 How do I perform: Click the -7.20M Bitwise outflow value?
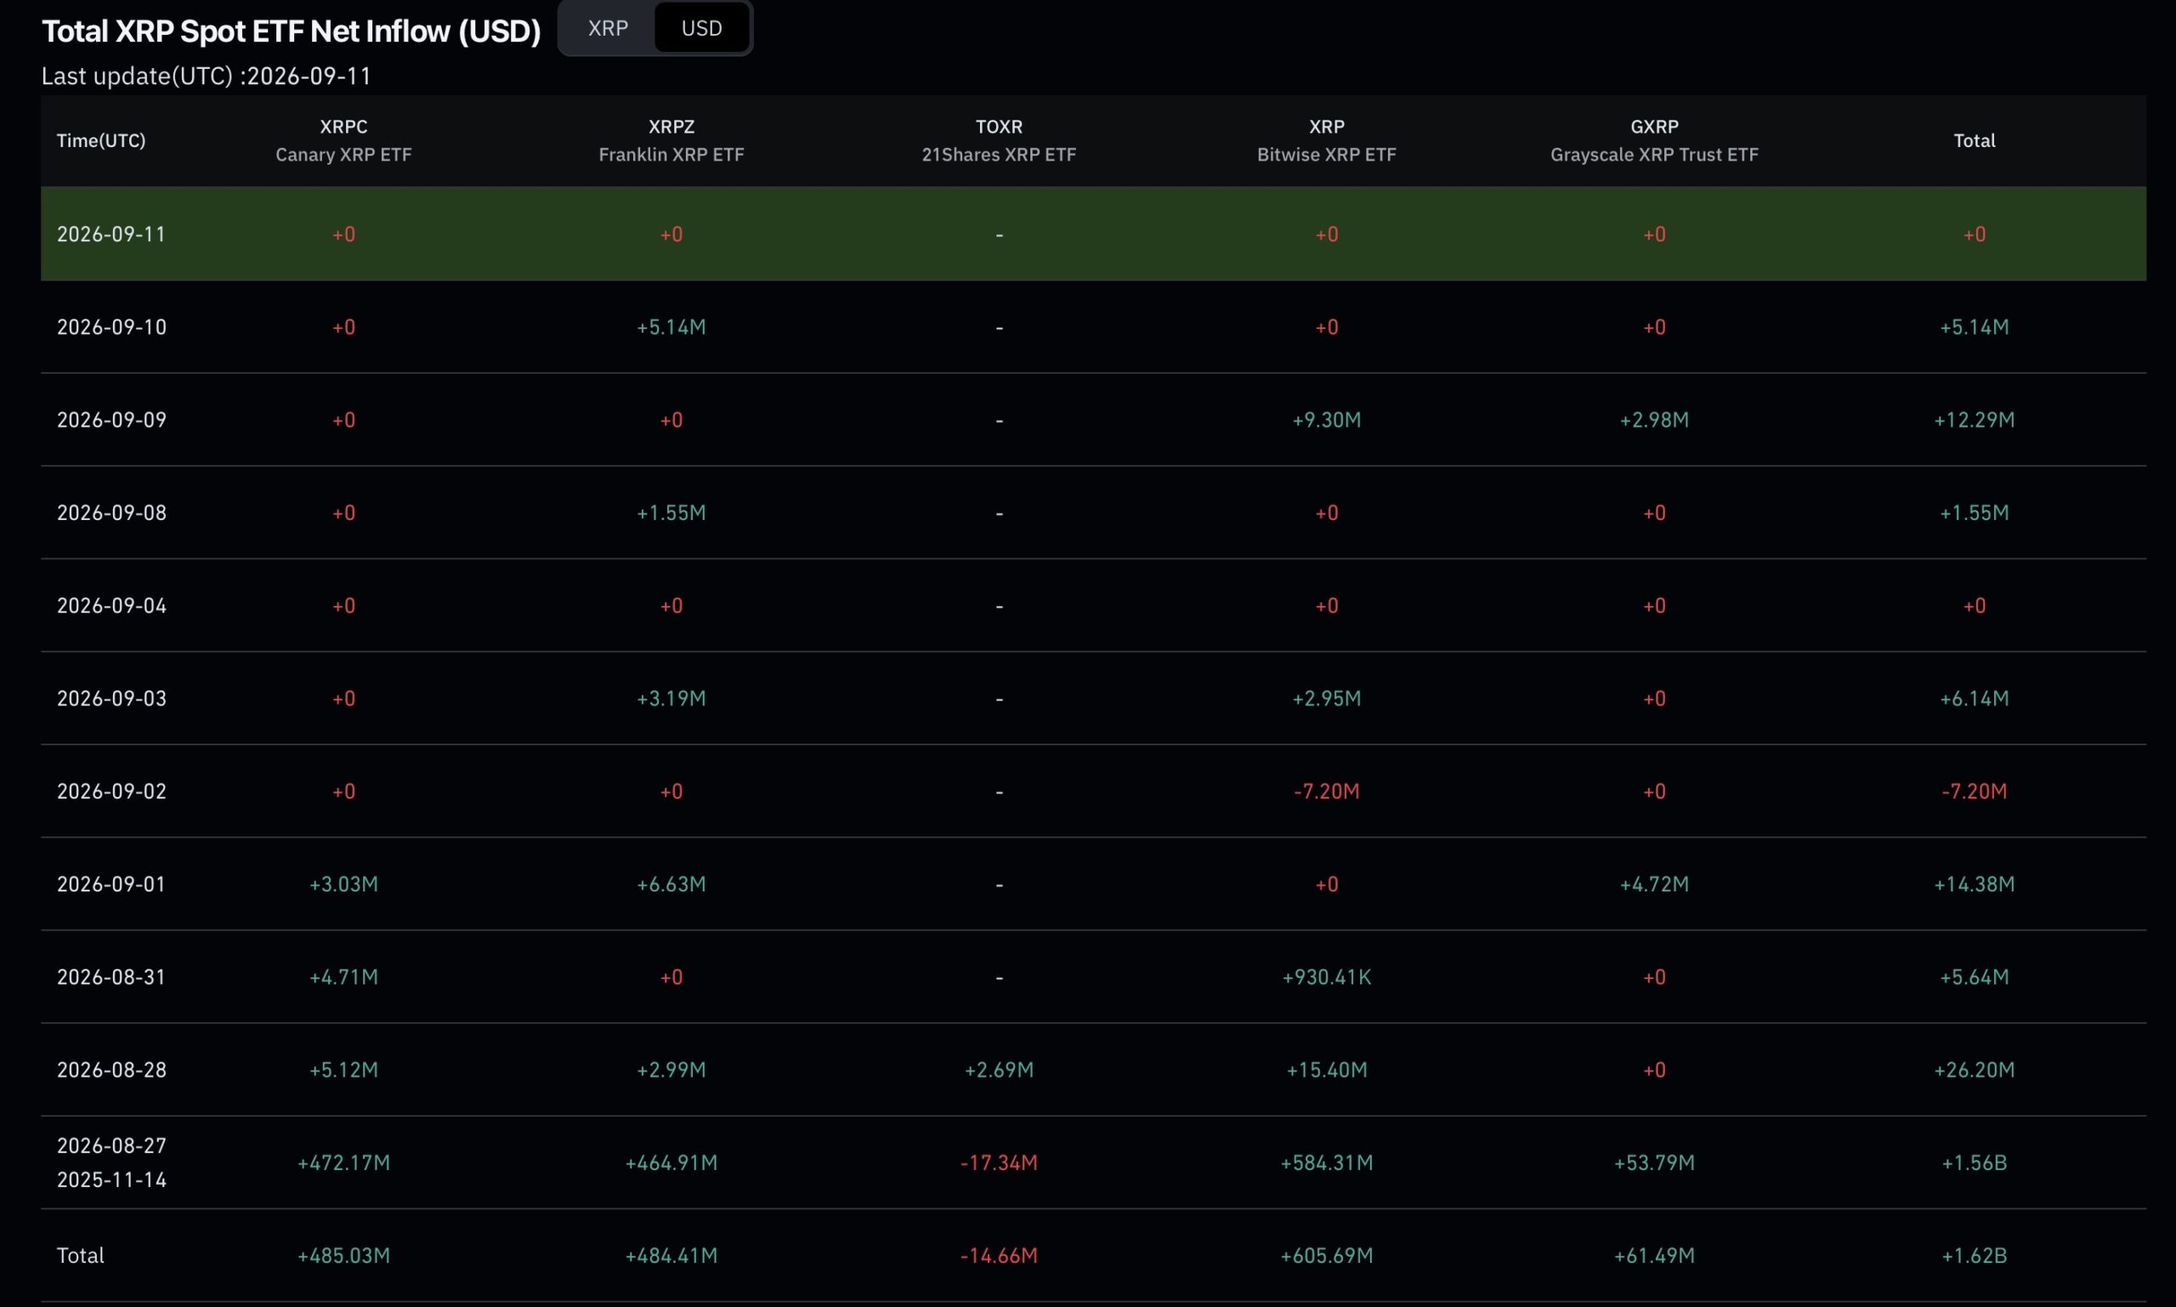(x=1327, y=791)
